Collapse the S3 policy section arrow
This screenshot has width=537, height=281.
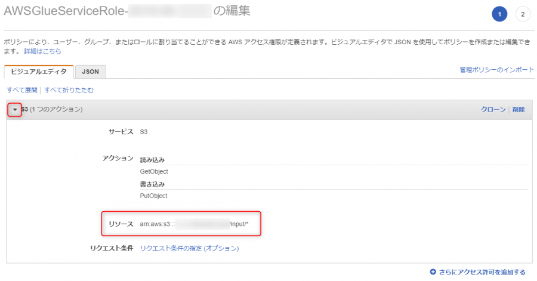(15, 110)
